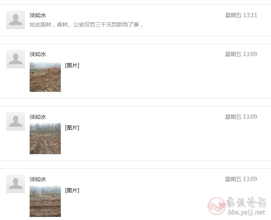Click the avatar of the last message

(16, 184)
